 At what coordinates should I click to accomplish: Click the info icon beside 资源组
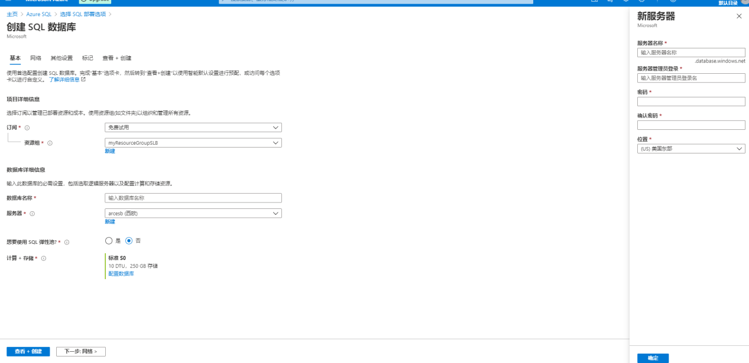click(50, 143)
